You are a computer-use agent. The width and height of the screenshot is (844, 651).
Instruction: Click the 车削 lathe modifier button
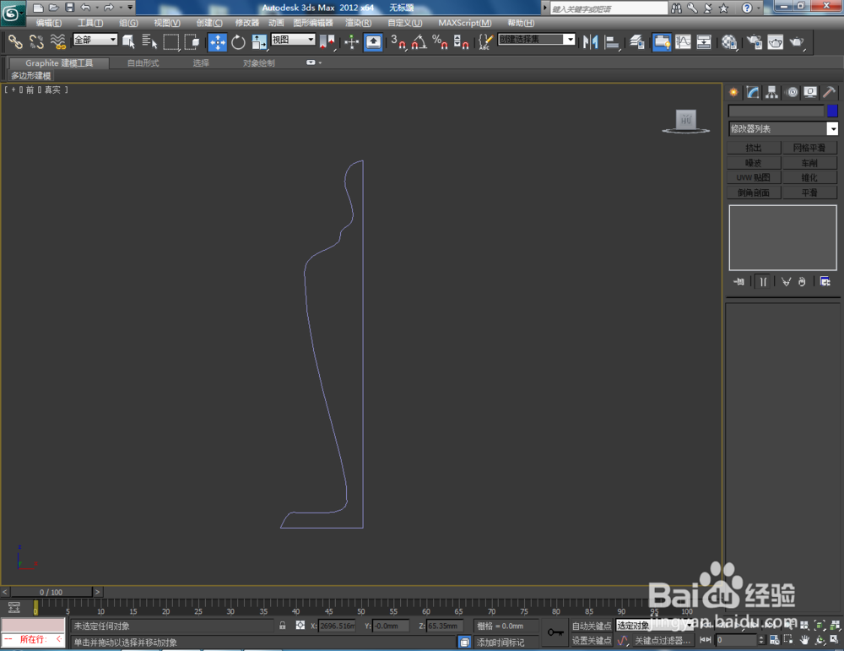(x=809, y=163)
